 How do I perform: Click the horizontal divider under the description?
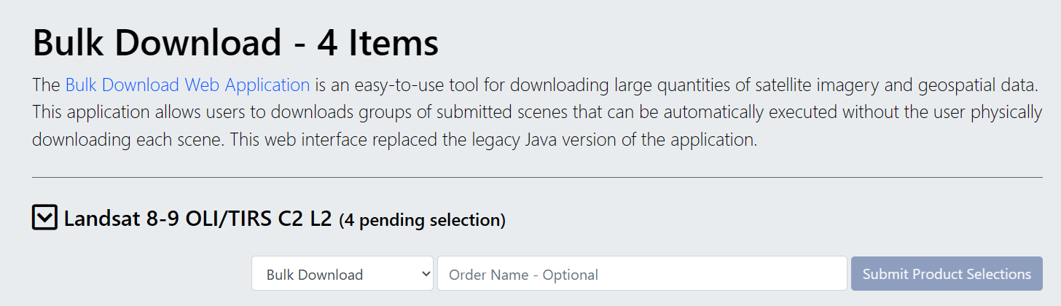537,177
